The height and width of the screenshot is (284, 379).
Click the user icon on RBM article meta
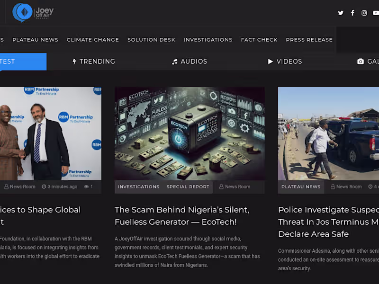[x=6, y=186]
